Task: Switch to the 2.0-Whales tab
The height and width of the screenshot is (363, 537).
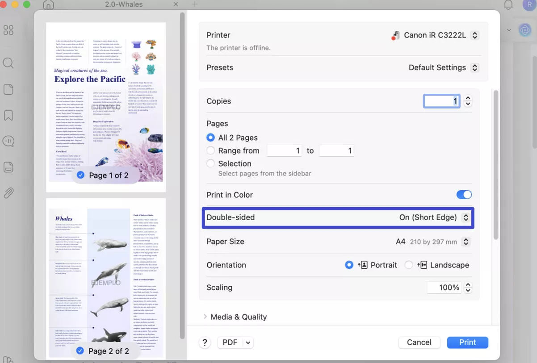Action: tap(124, 4)
